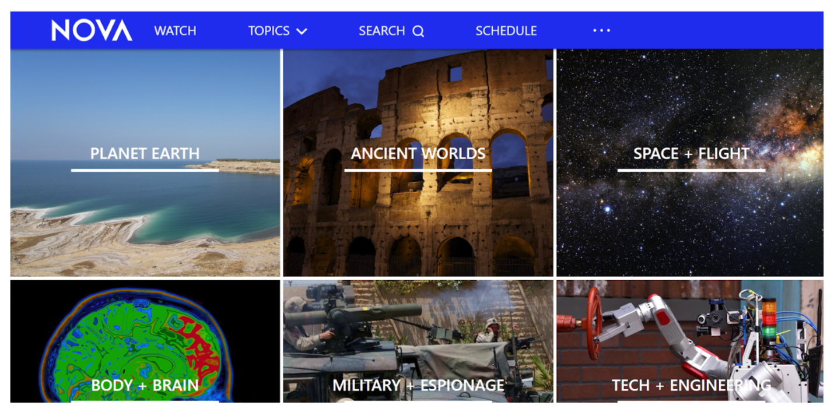Click the Search text in navigation
Viewport: 834px width, 409px height.
pos(381,31)
